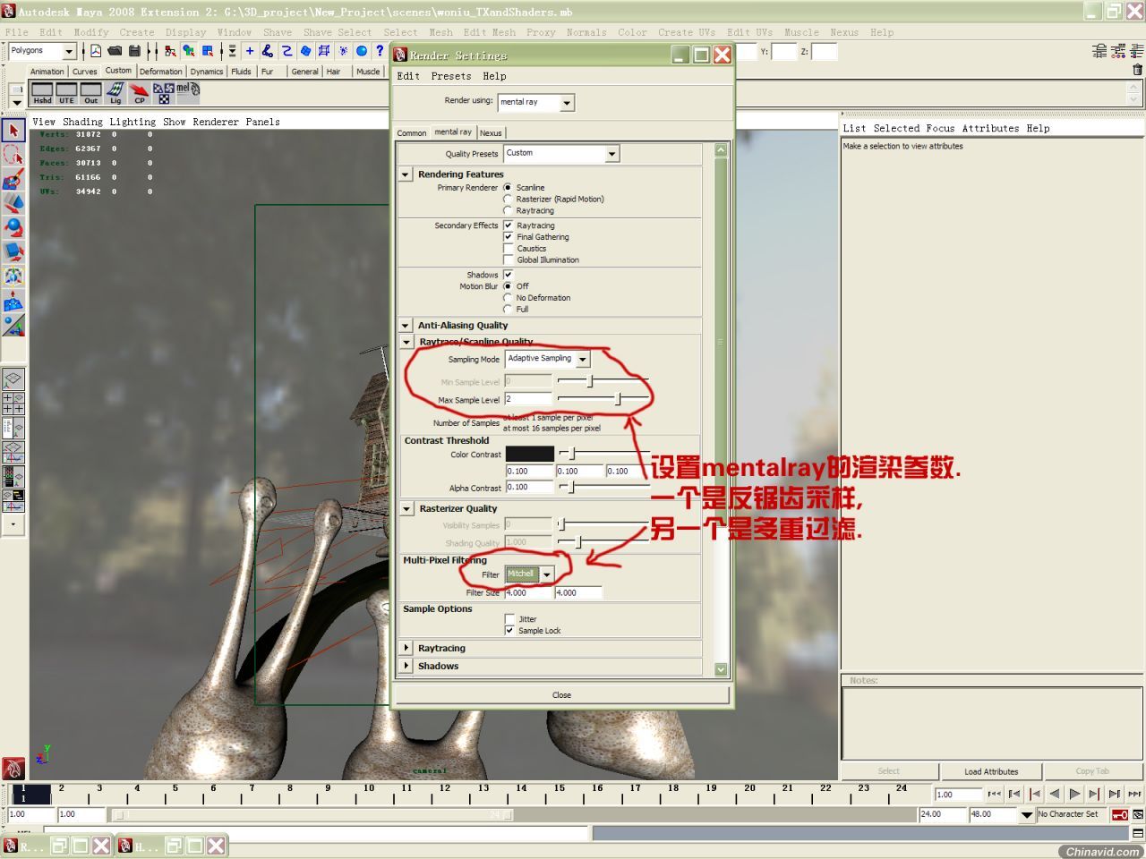Image resolution: width=1146 pixels, height=859 pixels.
Task: Click the Load Attributes button
Action: coord(990,771)
